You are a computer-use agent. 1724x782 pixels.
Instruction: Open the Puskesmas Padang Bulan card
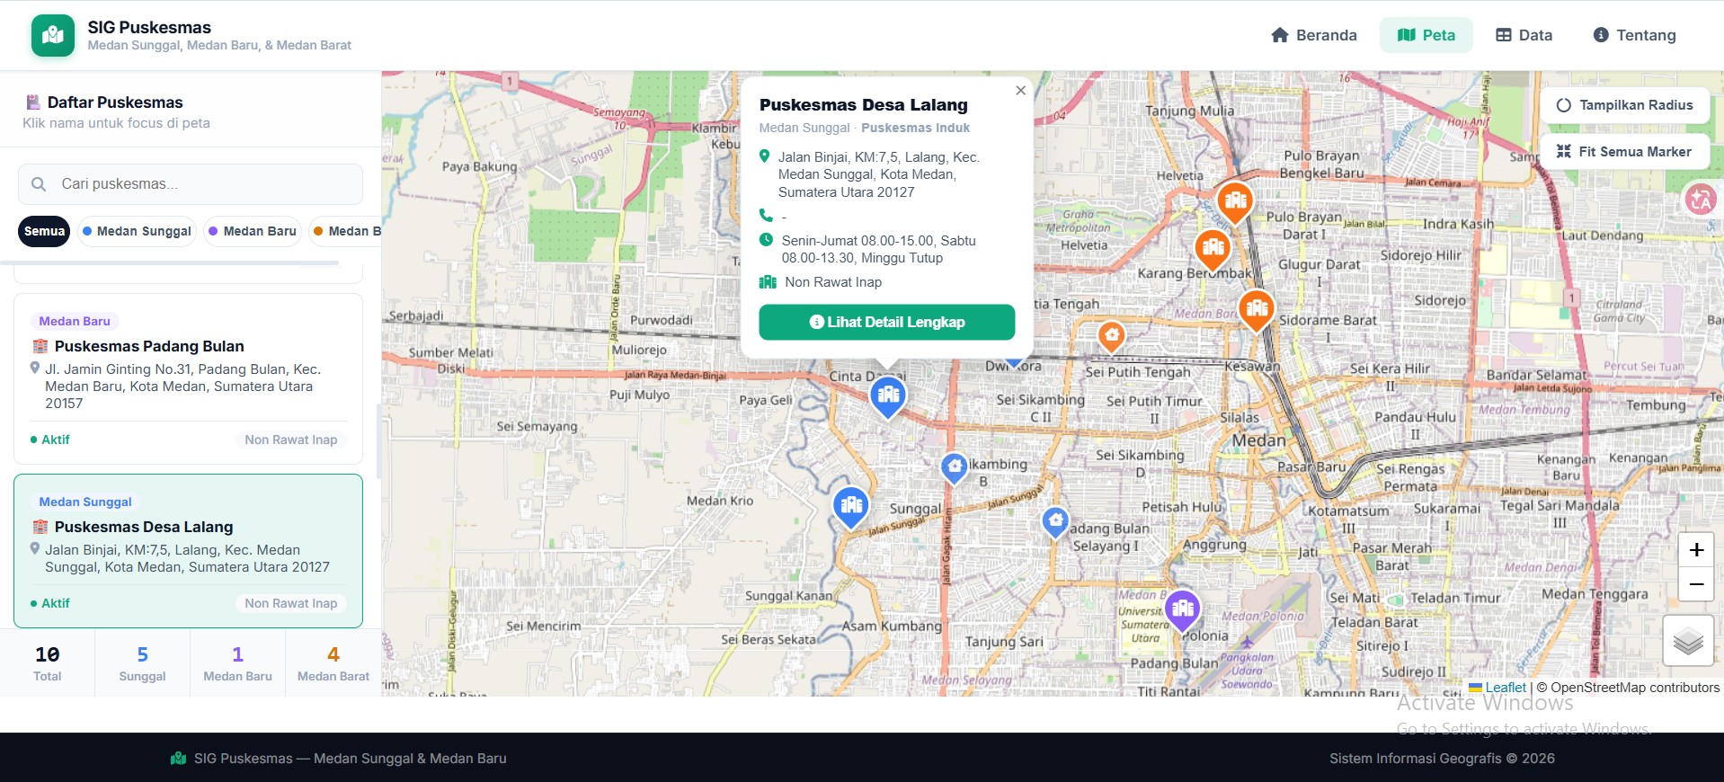pos(189,378)
